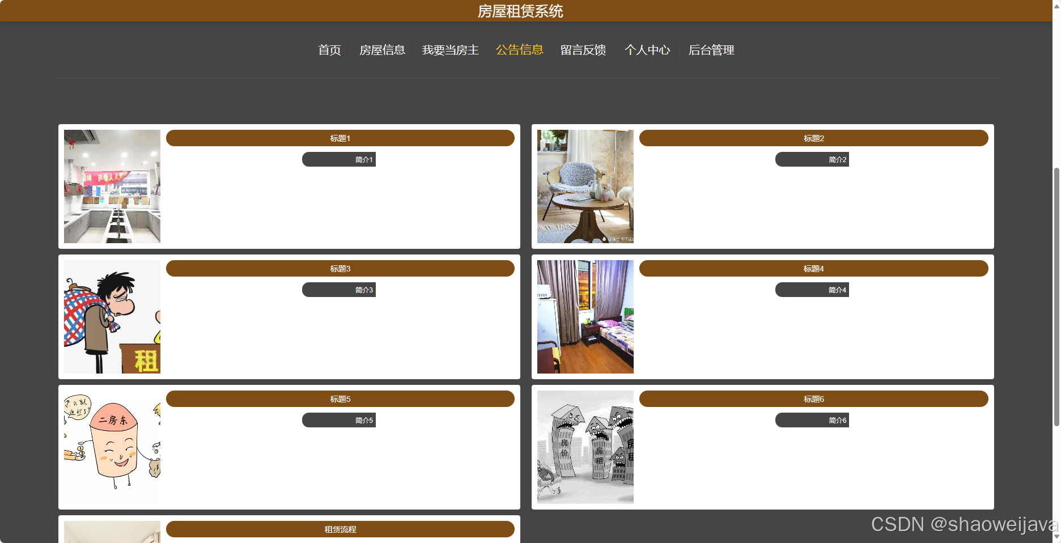Screen dimensions: 1061x543
Task: Open the 租赁流程 announcement title
Action: click(x=340, y=529)
